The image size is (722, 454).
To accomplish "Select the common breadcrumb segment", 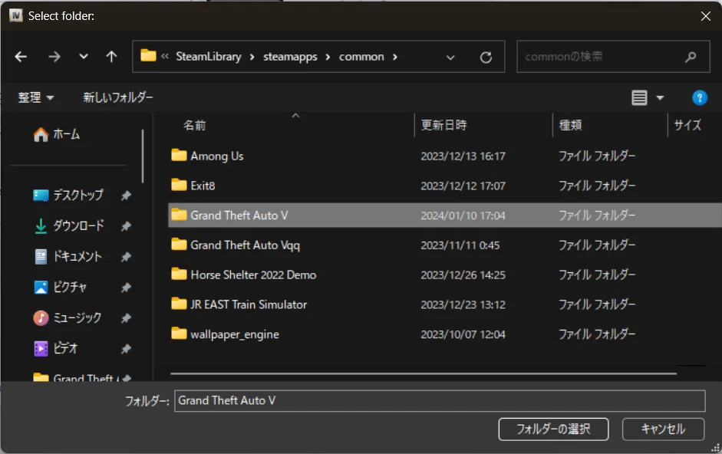I will coord(361,57).
